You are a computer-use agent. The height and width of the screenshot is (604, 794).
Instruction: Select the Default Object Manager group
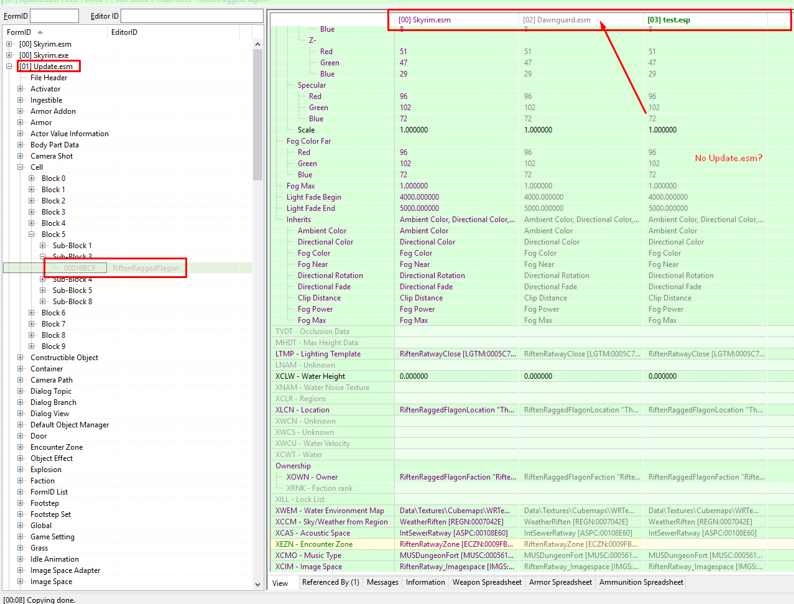click(70, 425)
